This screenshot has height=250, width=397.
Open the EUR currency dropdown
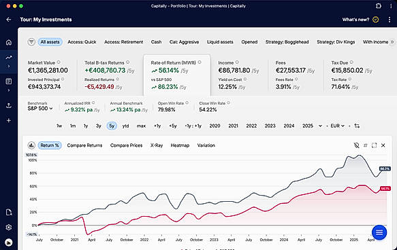[337, 126]
